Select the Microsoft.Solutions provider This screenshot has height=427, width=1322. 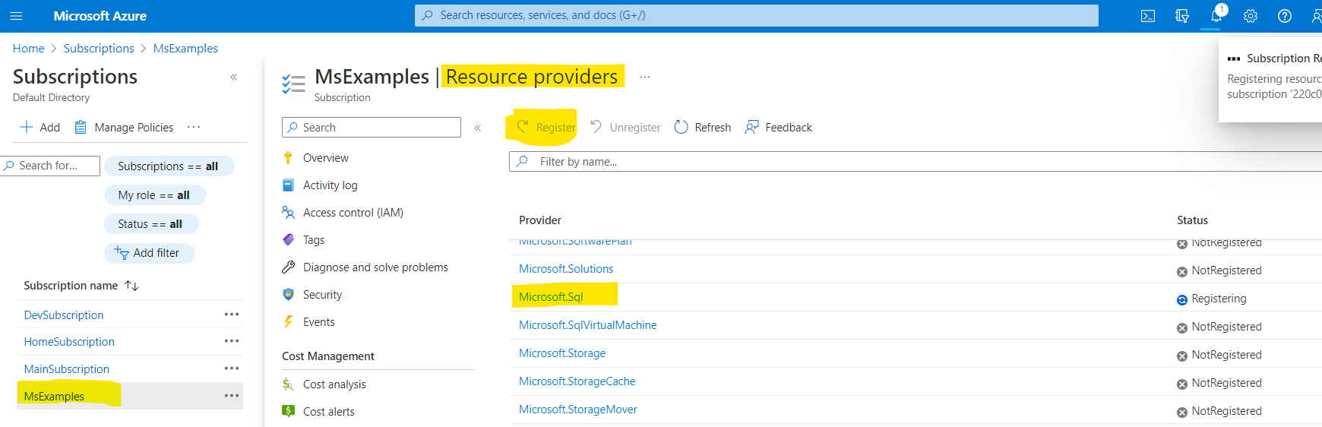coord(566,269)
